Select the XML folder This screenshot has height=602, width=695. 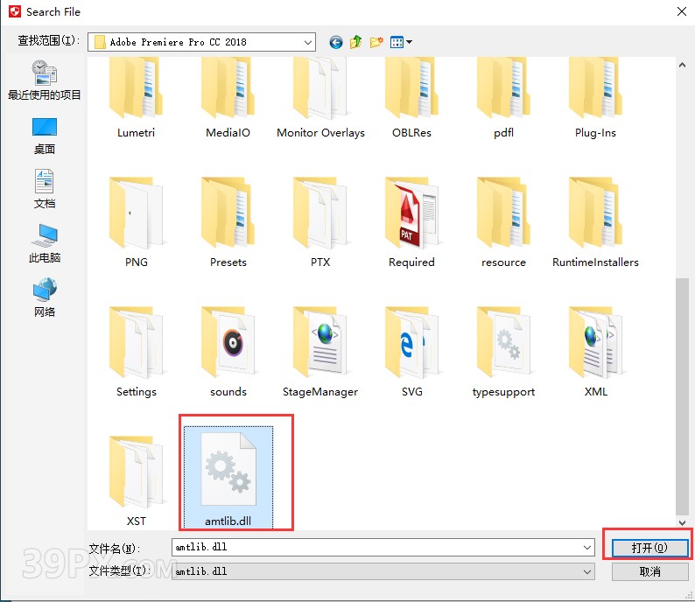point(595,352)
